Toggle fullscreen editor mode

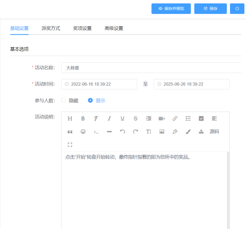click(x=70, y=144)
